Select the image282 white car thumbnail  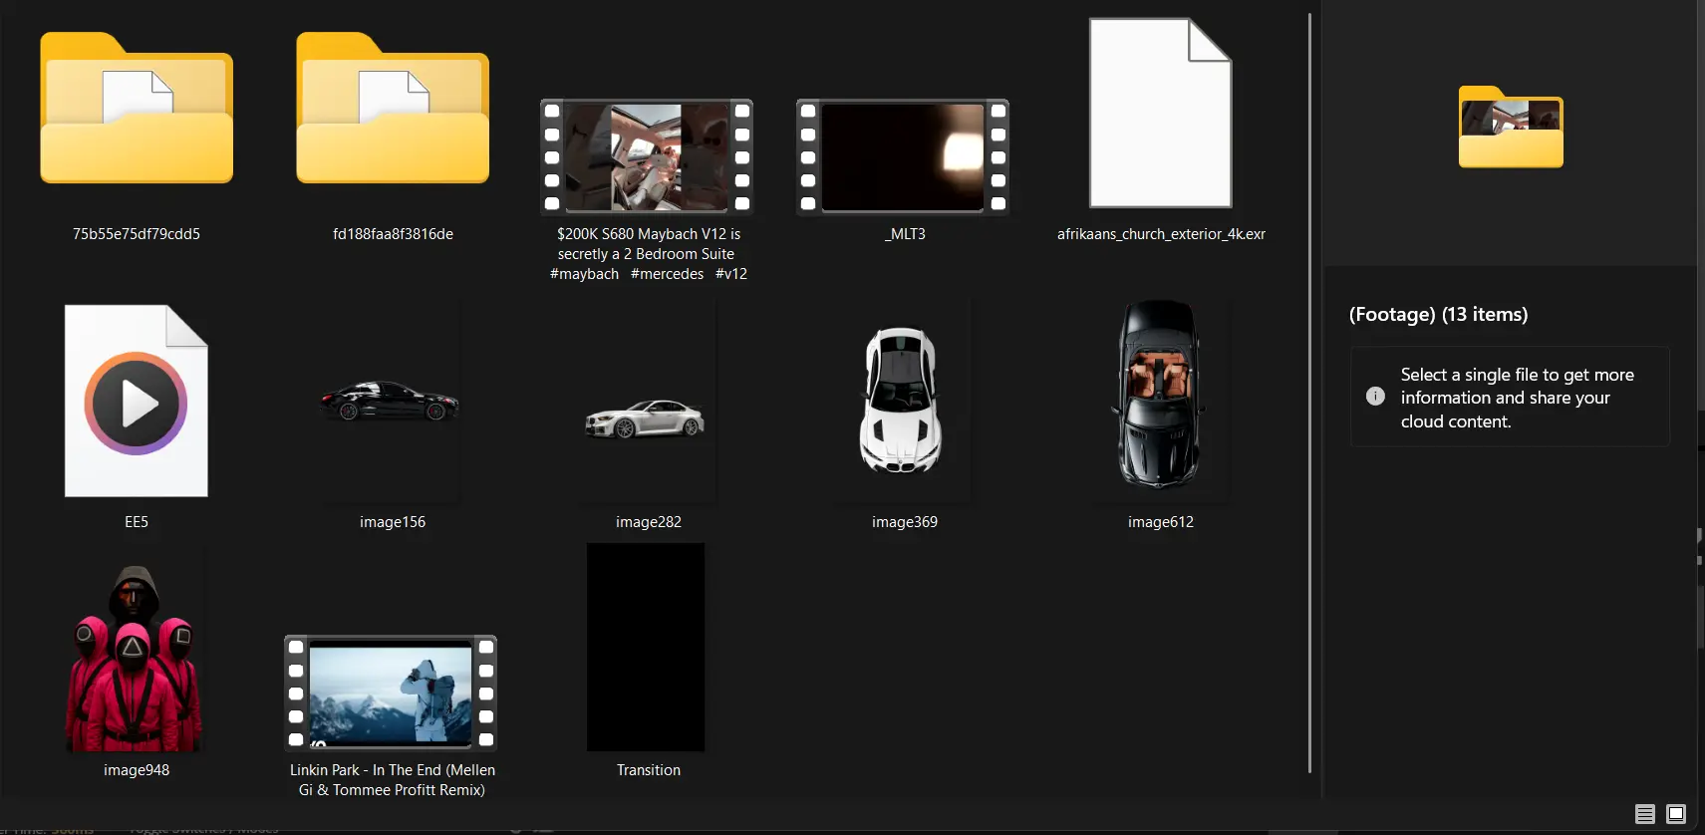[x=647, y=419]
